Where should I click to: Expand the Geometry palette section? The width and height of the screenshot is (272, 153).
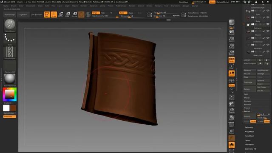pyautogui.click(x=249, y=127)
